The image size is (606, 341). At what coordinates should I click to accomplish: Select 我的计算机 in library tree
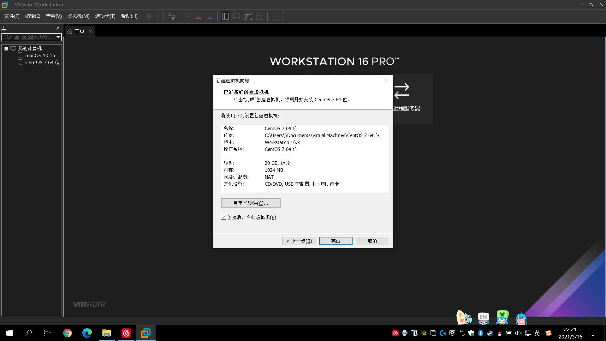[x=30, y=49]
